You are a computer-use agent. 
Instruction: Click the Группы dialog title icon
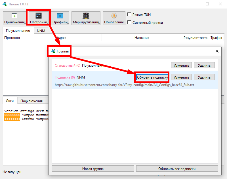point(53,51)
